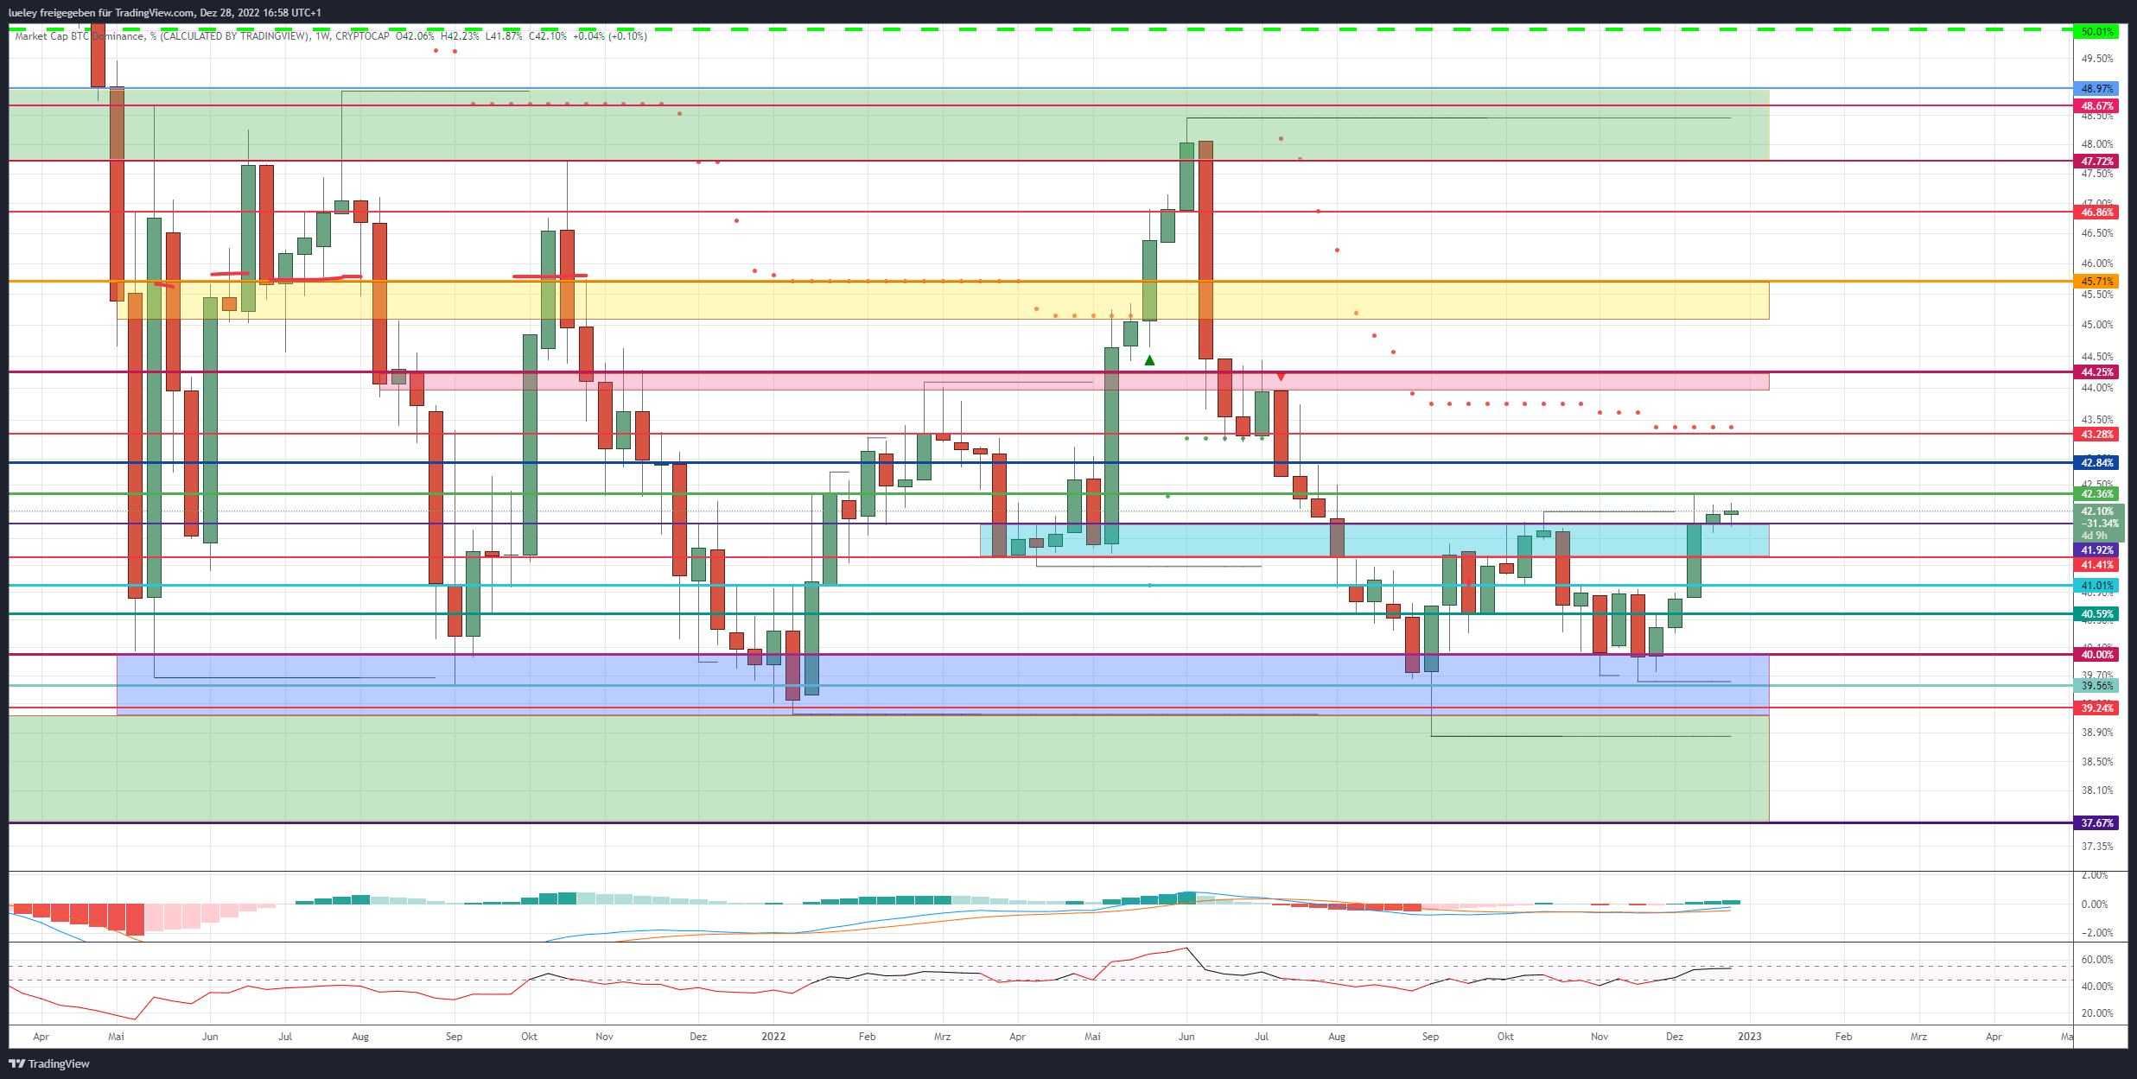Select the 46.86% price level label
The width and height of the screenshot is (2137, 1079).
point(2096,213)
